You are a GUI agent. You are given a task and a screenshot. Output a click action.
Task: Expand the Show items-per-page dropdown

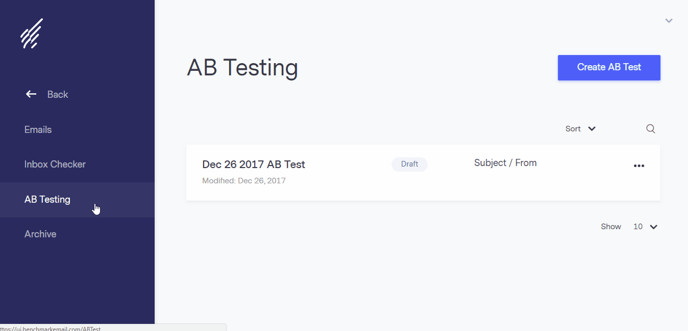pyautogui.click(x=654, y=227)
